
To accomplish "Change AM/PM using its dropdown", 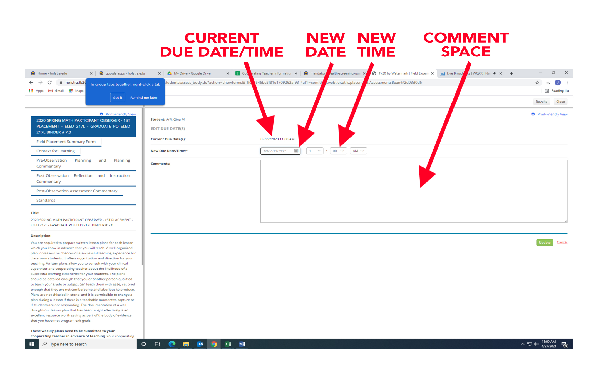I will tap(358, 151).
